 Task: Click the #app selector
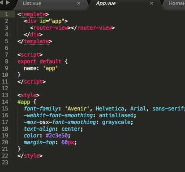point(24,102)
